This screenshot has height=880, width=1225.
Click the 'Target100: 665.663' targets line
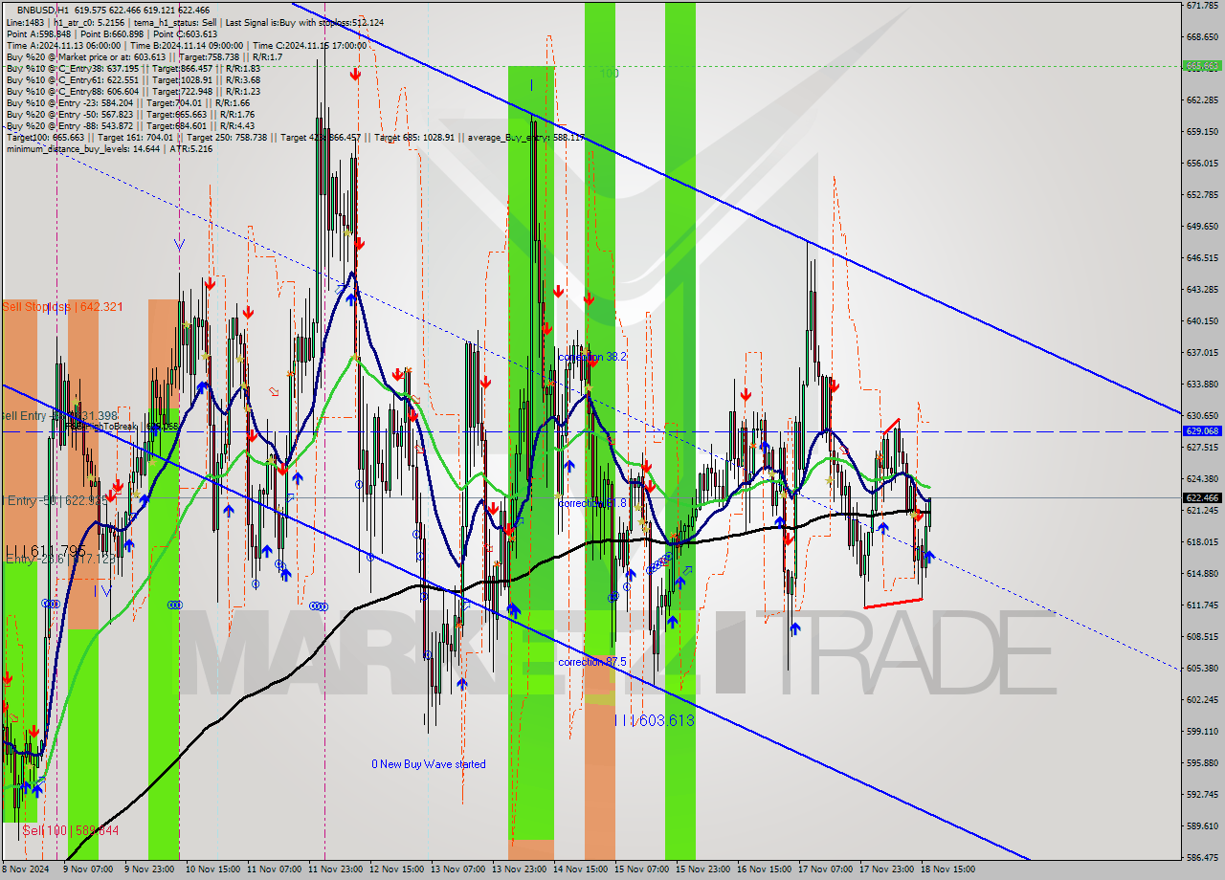295,137
